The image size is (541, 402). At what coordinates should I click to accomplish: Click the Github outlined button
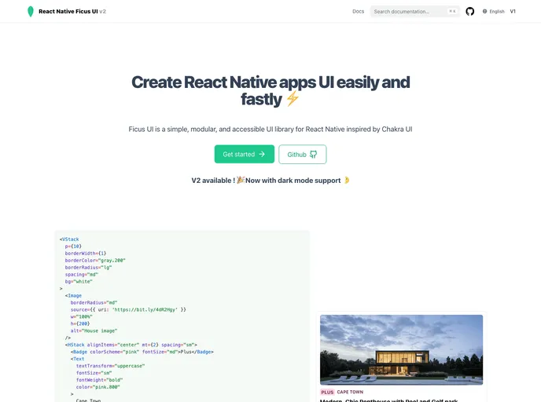302,155
